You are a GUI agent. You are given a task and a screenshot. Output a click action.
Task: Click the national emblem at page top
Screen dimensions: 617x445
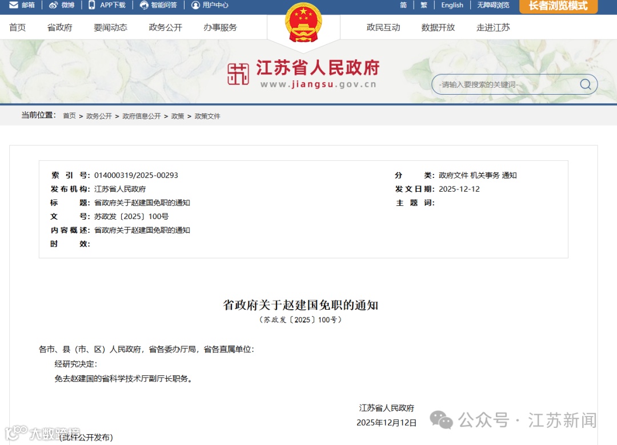tap(303, 23)
